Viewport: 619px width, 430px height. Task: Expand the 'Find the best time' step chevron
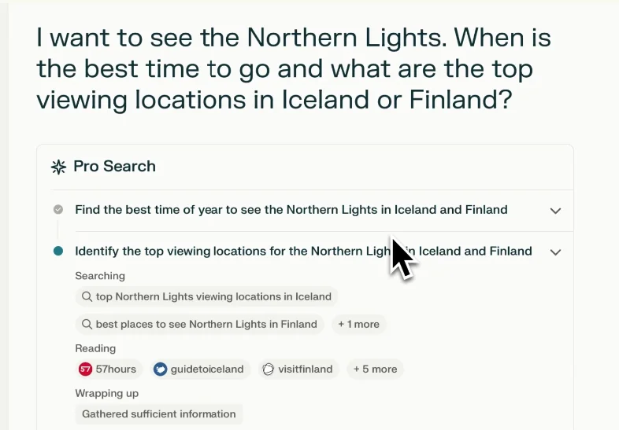555,211
